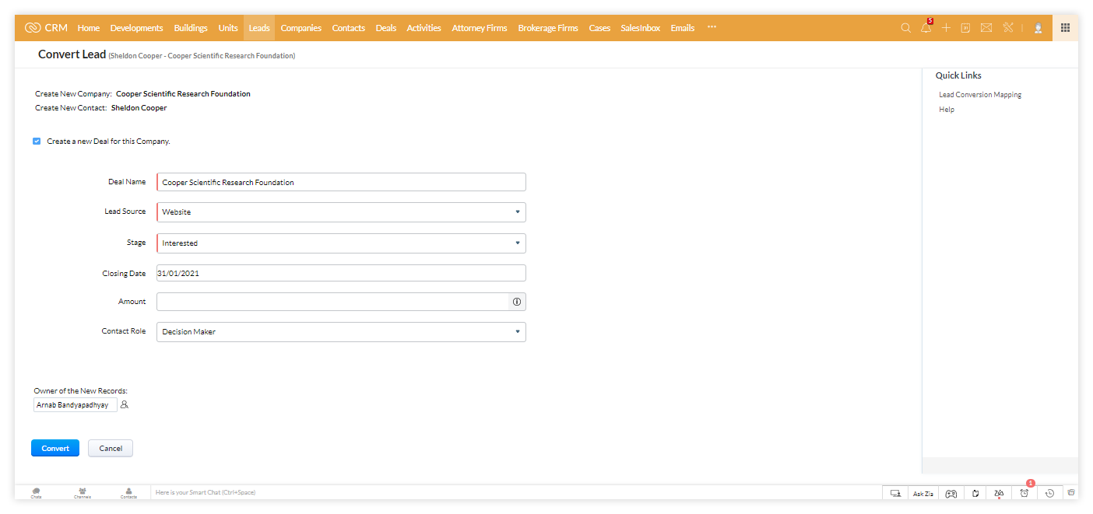Open the Developments tab
Image resolution: width=1093 pixels, height=514 pixels.
[137, 28]
